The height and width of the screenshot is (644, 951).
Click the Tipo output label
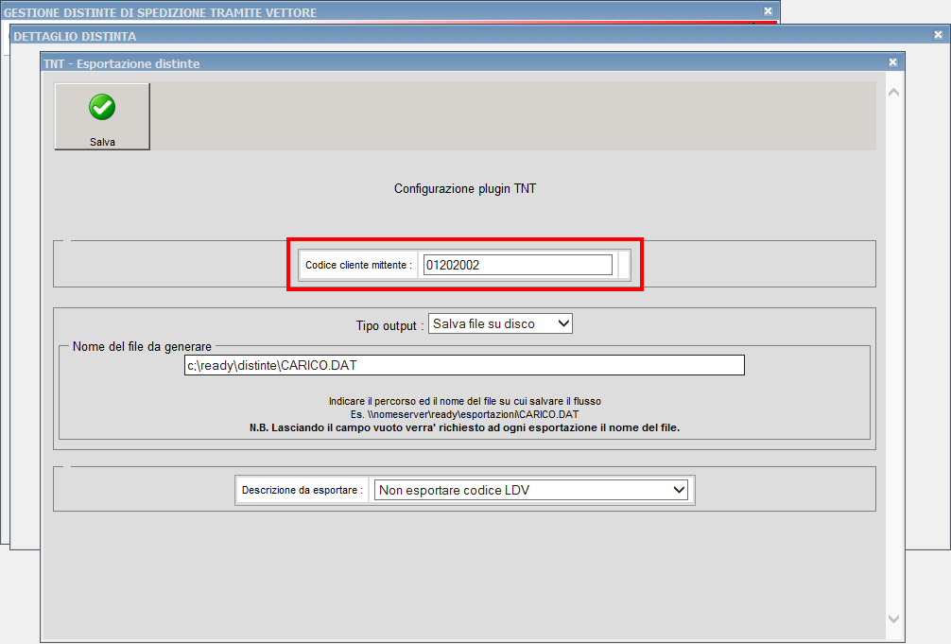[x=389, y=325]
